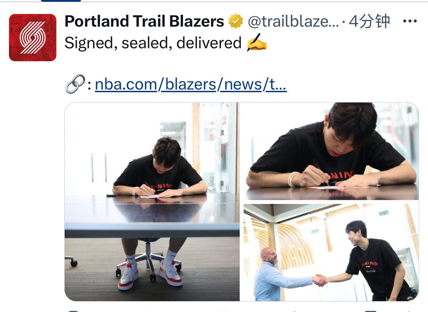Click the Portland Trail Blazers display name
Image resolution: width=428 pixels, height=312 pixels.
(144, 21)
